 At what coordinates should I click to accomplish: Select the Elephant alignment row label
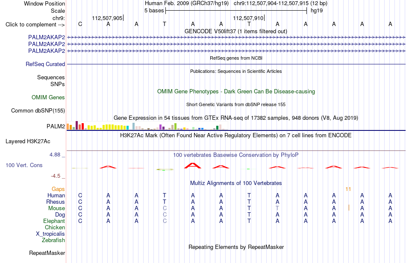(x=54, y=221)
